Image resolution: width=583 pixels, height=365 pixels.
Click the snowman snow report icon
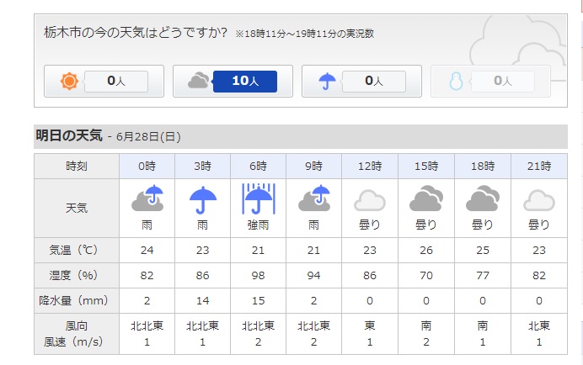[x=456, y=82]
